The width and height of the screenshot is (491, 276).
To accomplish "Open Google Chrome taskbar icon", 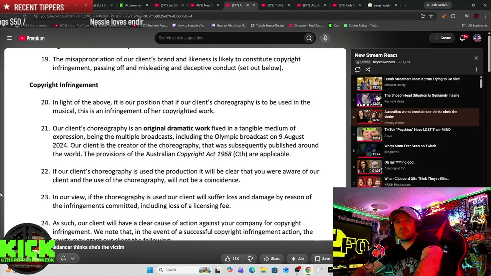I will pos(308,270).
